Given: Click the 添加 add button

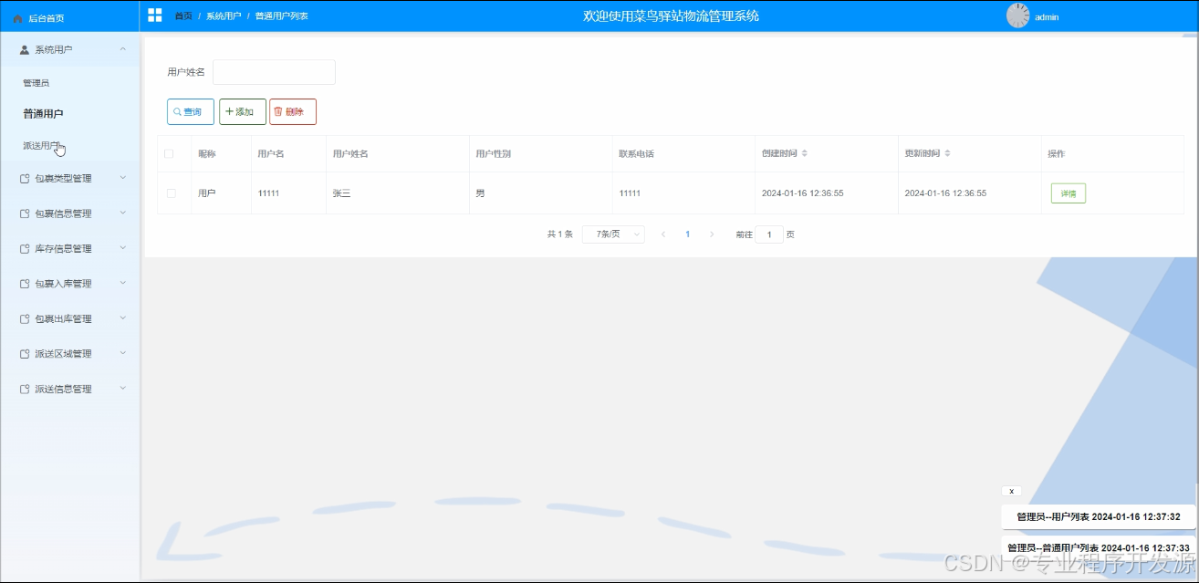Looking at the screenshot, I should click(243, 111).
